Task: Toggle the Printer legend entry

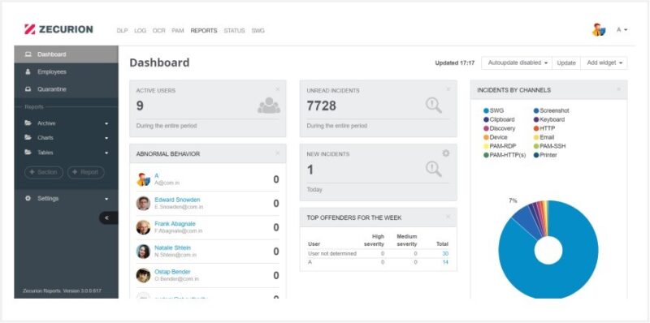Action: click(545, 155)
